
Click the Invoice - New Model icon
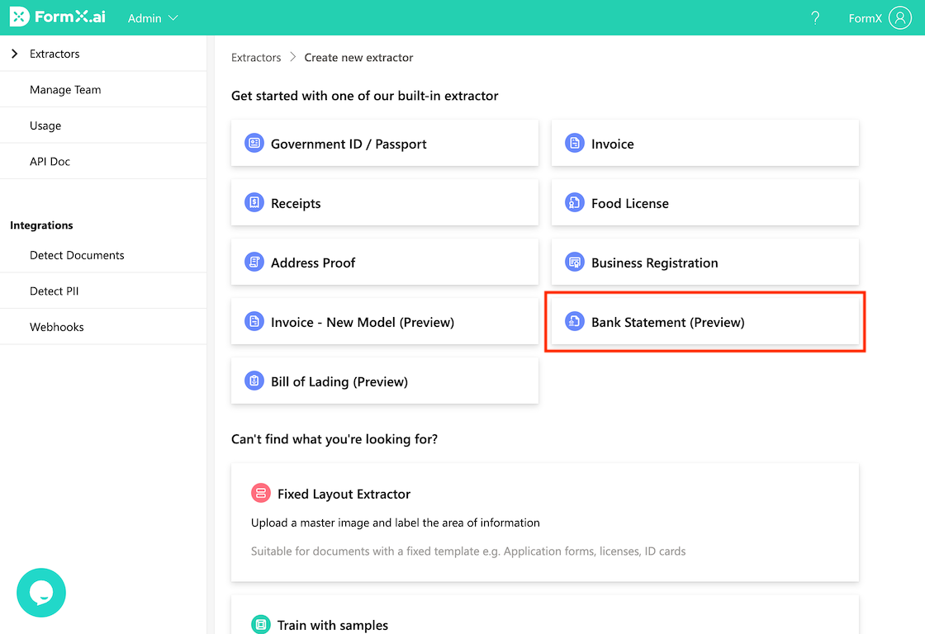click(254, 322)
